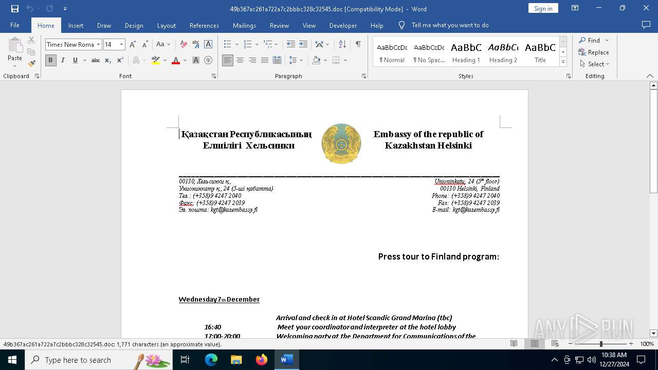Center align the paragraph
Screen dimensions: 658x370
240,60
